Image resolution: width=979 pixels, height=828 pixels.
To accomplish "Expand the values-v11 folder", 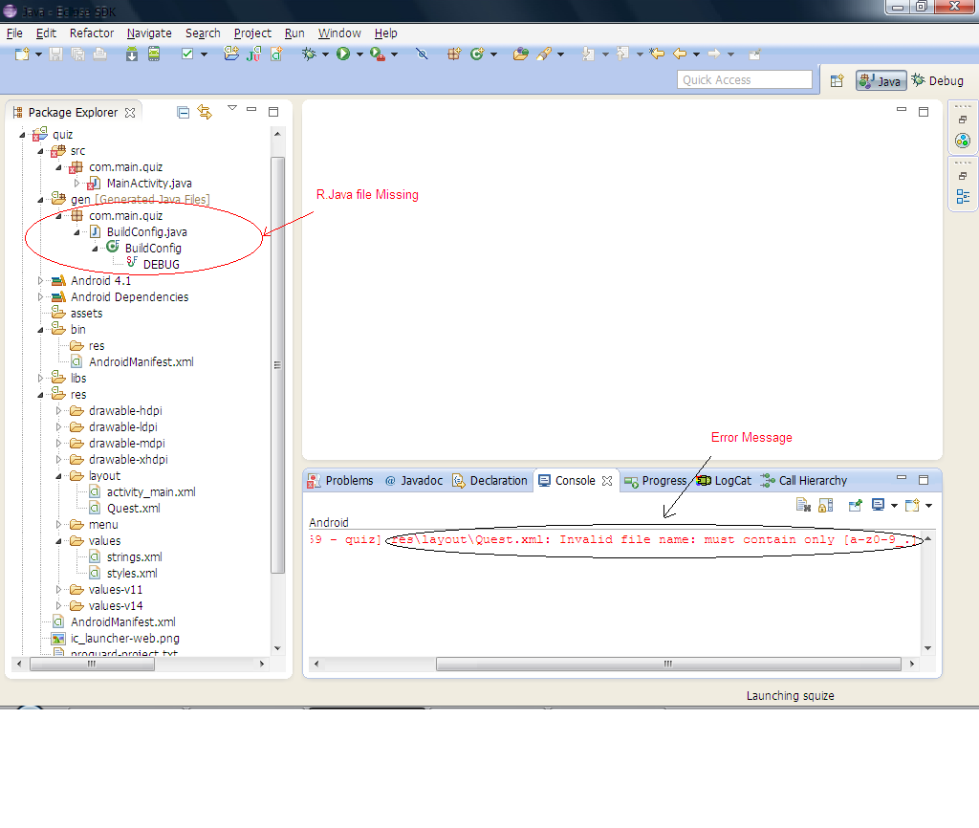I will 58,590.
